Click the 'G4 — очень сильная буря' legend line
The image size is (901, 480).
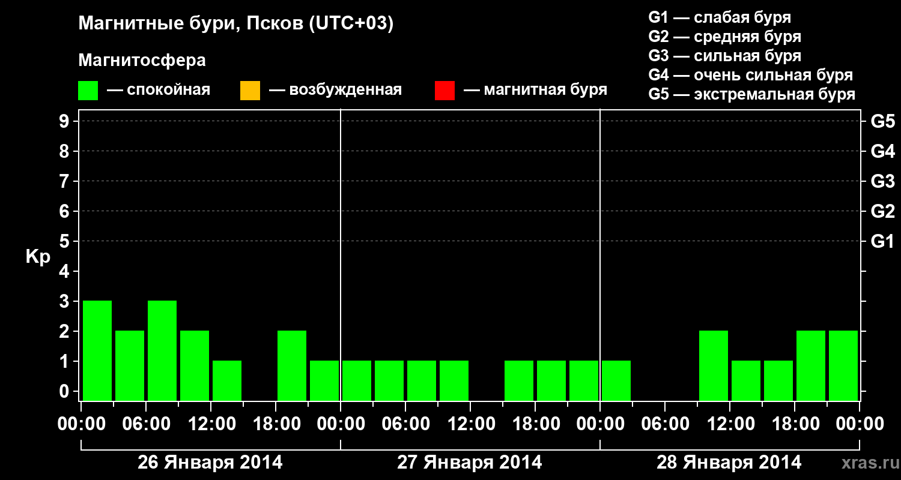click(751, 75)
